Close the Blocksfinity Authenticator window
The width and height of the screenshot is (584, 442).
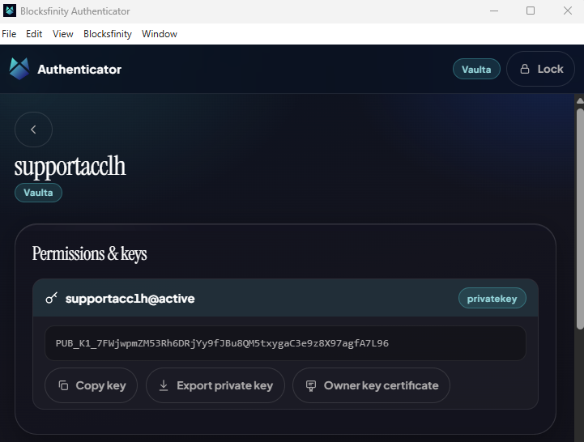568,11
